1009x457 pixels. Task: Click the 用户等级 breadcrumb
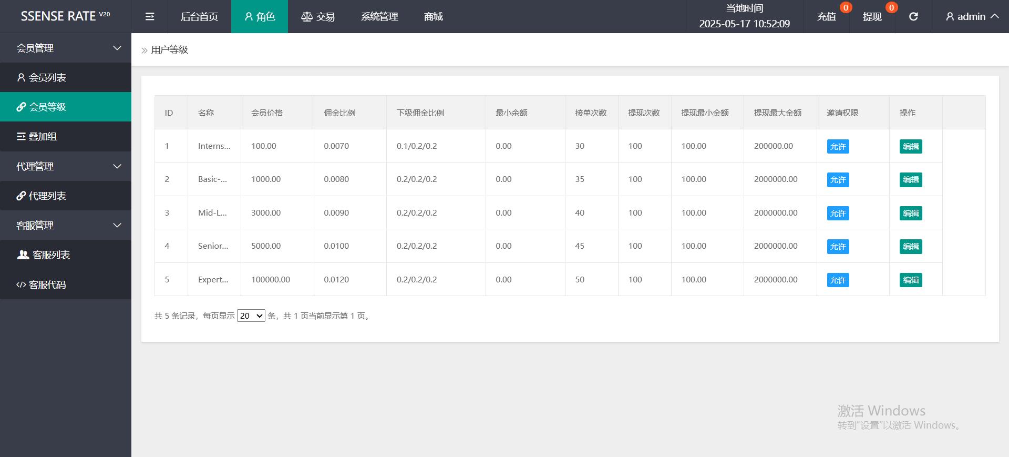click(x=169, y=50)
